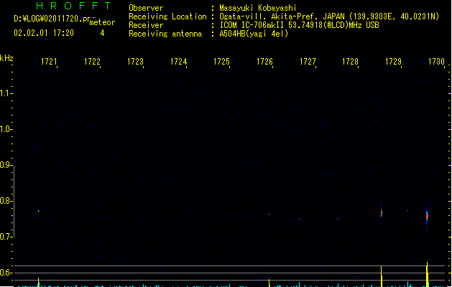Click time marker 1722
The height and width of the screenshot is (287, 452).
coord(92,62)
